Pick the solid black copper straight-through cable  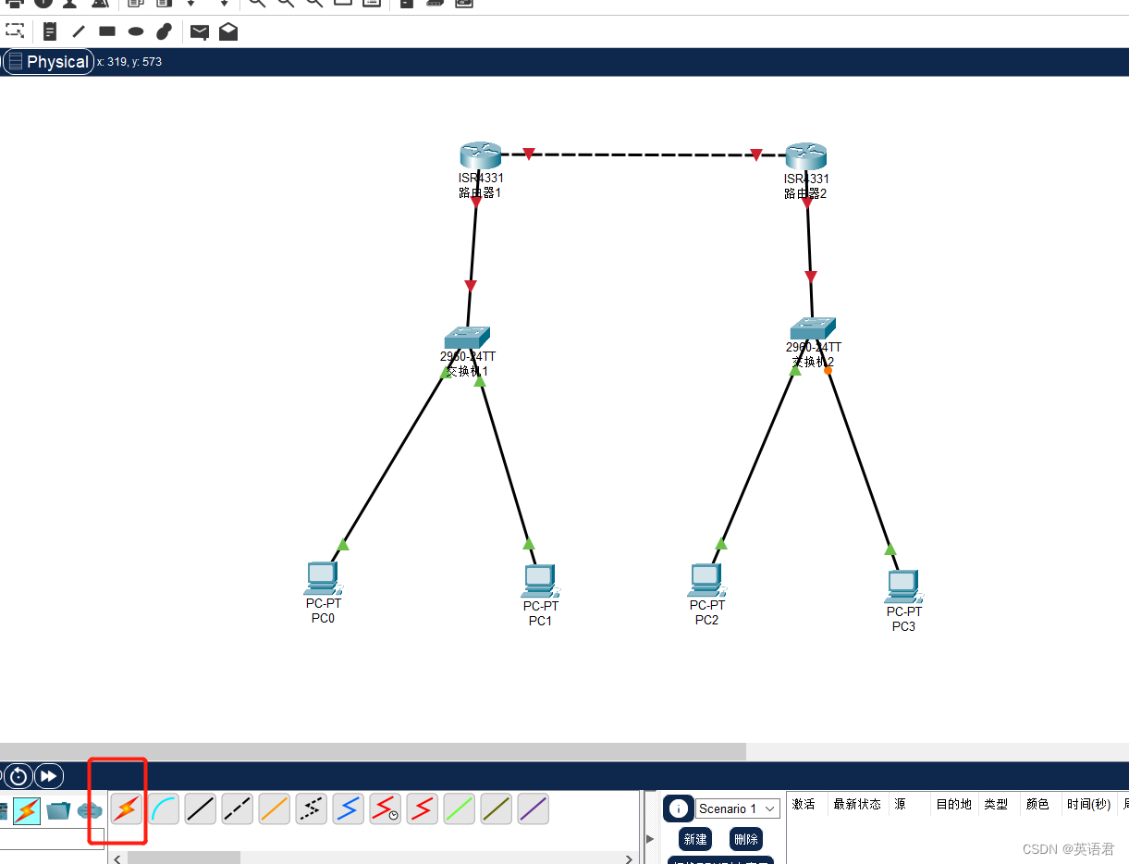point(201,809)
